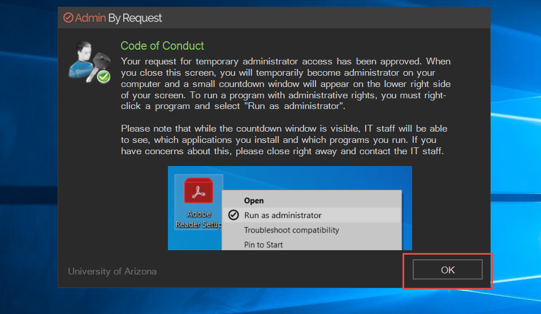Confirm the Code of Conduct with OK
This screenshot has height=314, width=541.
tap(448, 269)
